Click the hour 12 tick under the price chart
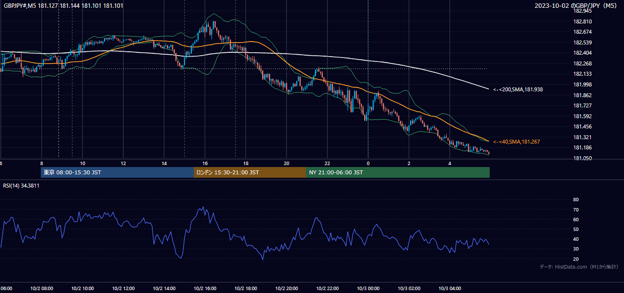Image resolution: width=624 pixels, height=293 pixels. [x=124, y=163]
